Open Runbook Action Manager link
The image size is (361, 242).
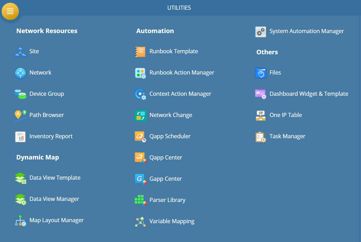[x=181, y=73]
